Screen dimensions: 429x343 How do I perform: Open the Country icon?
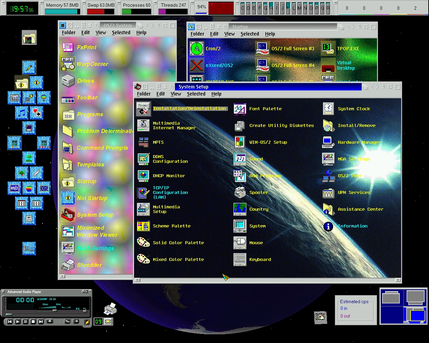coord(240,209)
